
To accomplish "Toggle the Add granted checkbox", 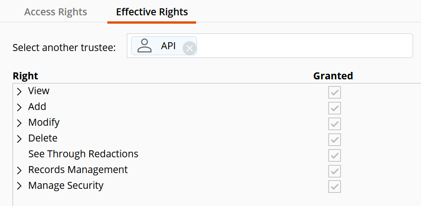I will tap(334, 108).
